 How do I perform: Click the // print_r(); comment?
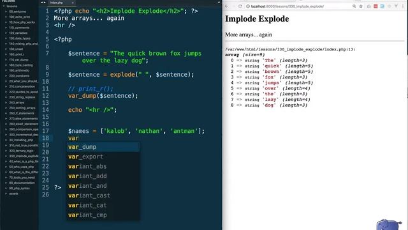click(x=91, y=89)
